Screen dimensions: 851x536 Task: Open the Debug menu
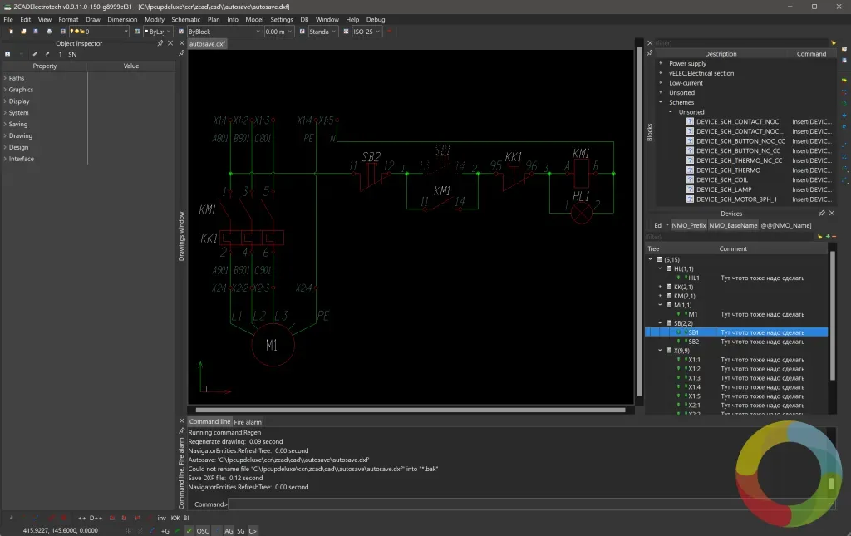click(x=376, y=20)
